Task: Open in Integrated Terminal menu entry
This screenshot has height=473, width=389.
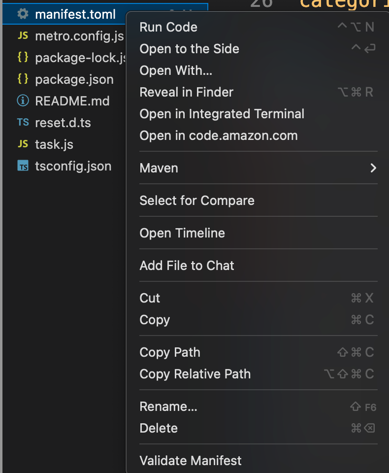Action: pos(222,114)
